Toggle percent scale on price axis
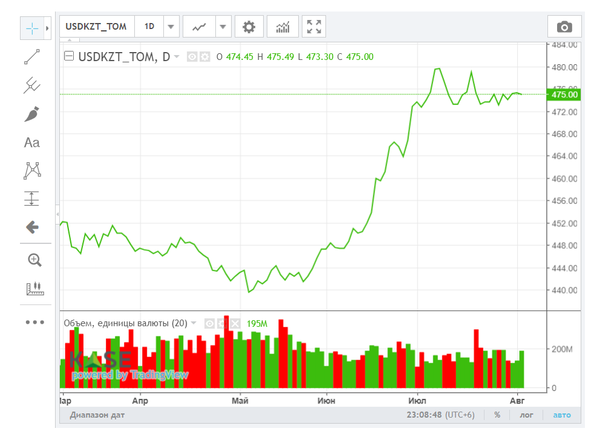Viewport: 594px width, 437px height. click(497, 415)
